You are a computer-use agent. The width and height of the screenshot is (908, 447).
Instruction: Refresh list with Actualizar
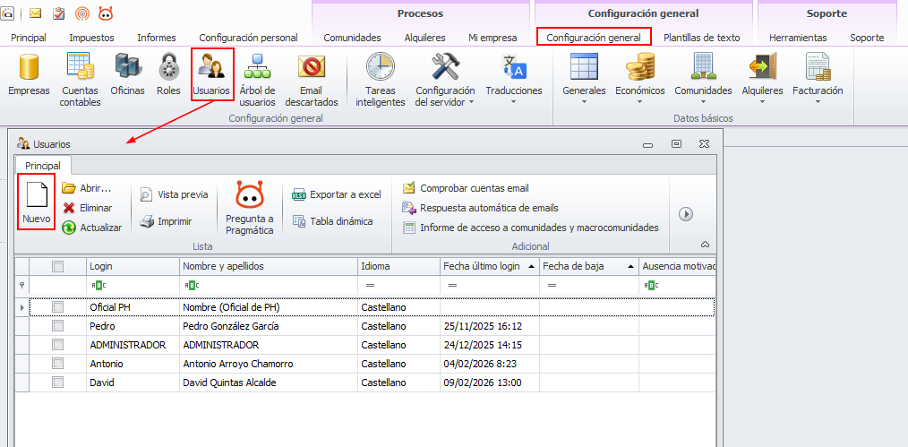pos(92,228)
